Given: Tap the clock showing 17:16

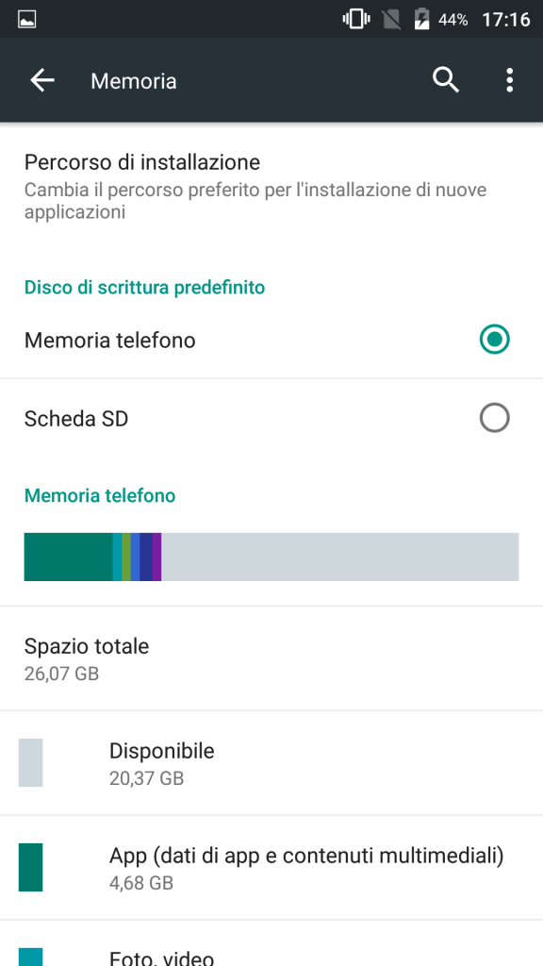Looking at the screenshot, I should (x=505, y=20).
